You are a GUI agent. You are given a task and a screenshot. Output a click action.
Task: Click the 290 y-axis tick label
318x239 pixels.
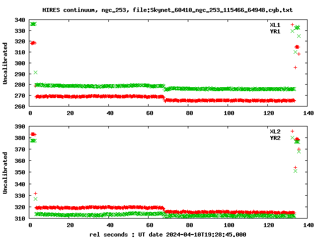[20, 74]
